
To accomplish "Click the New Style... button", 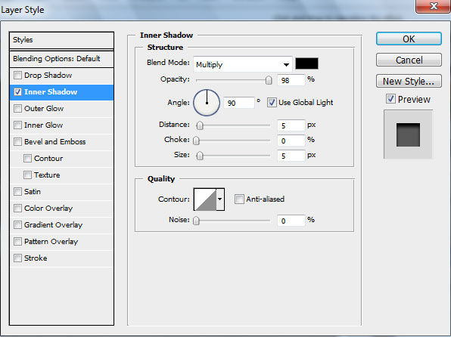I will pyautogui.click(x=409, y=82).
